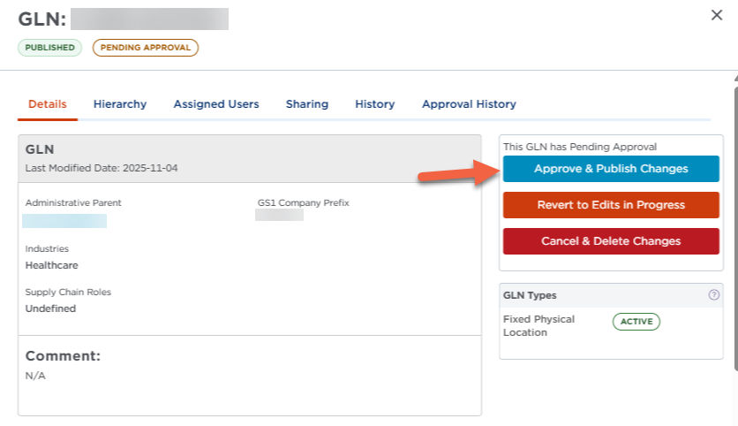Switch to the Details tab

(48, 104)
